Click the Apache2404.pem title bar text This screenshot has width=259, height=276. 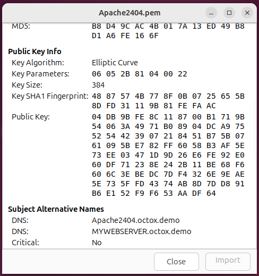pyautogui.click(x=129, y=13)
